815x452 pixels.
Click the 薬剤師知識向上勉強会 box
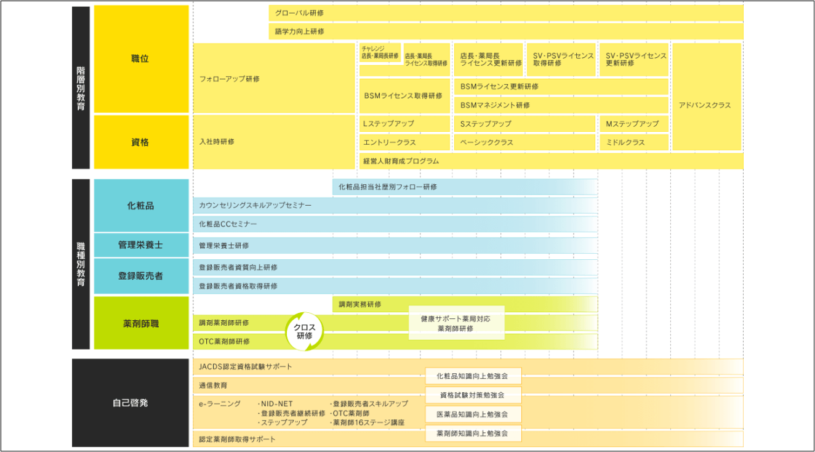pos(473,433)
